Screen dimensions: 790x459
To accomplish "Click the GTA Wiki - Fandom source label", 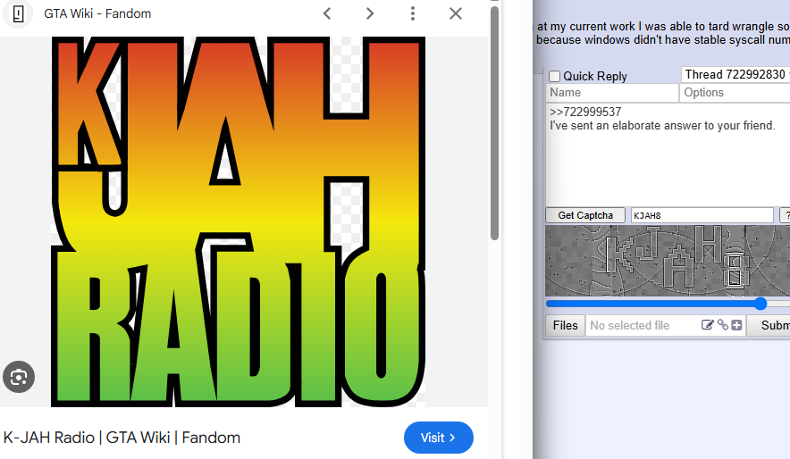I will click(97, 13).
